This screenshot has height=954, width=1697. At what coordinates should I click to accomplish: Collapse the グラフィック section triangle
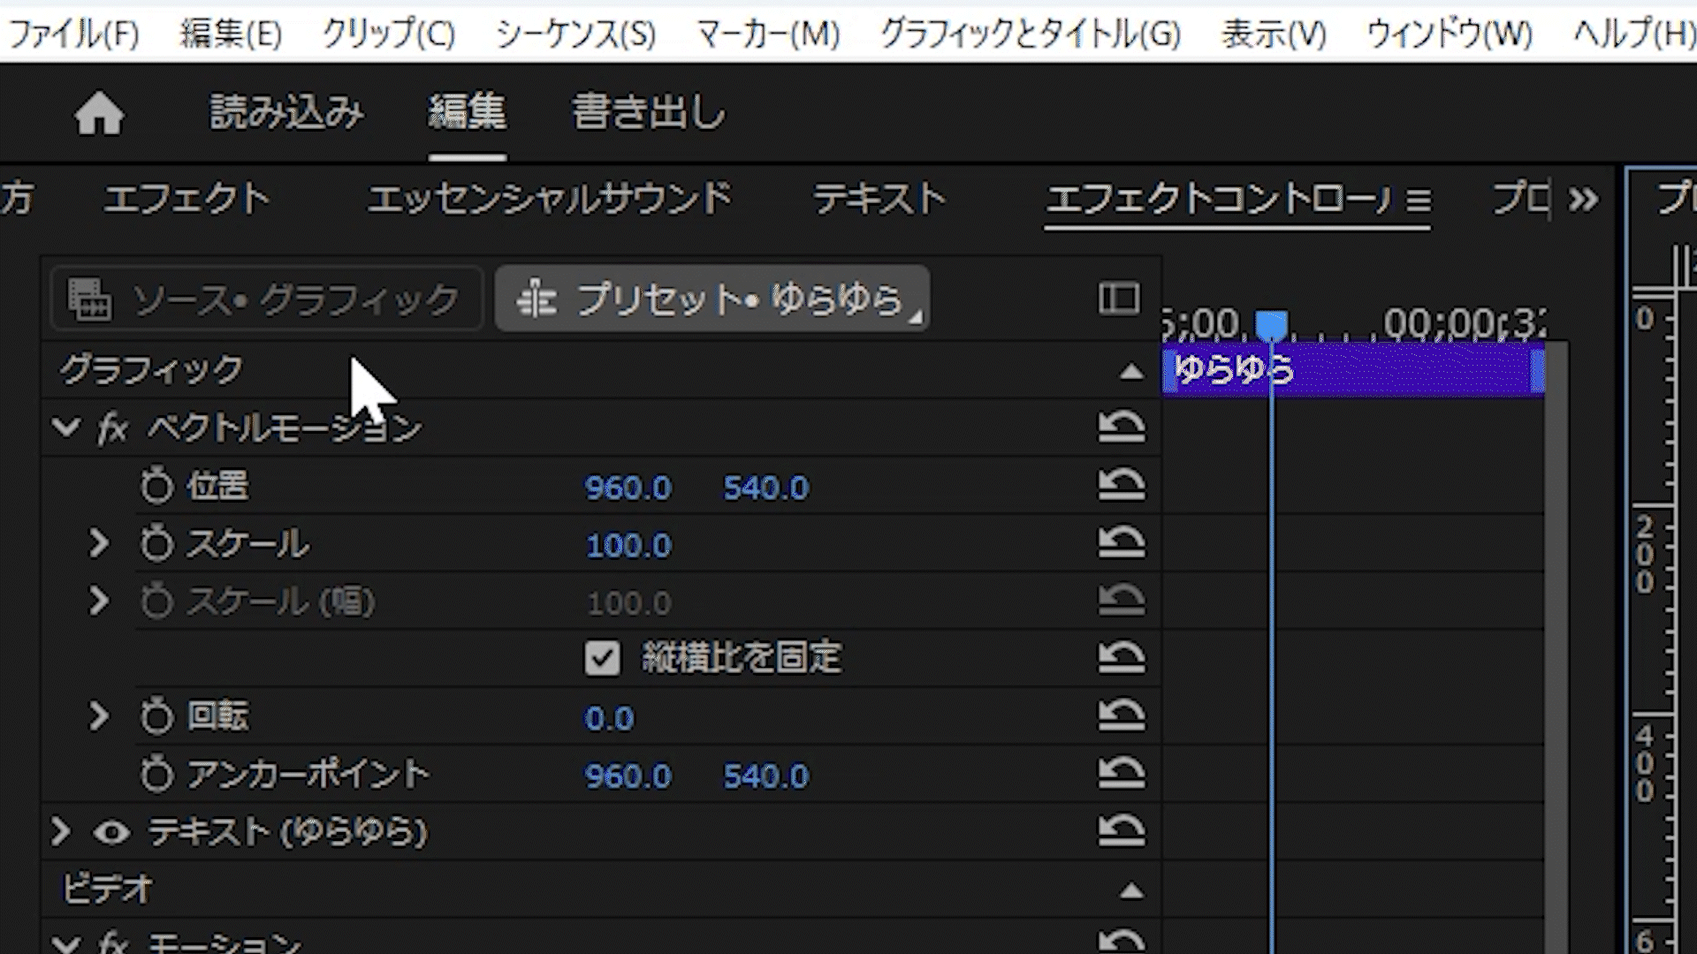click(1131, 372)
